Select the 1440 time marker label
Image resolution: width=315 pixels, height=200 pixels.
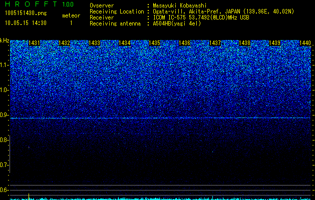[305, 43]
